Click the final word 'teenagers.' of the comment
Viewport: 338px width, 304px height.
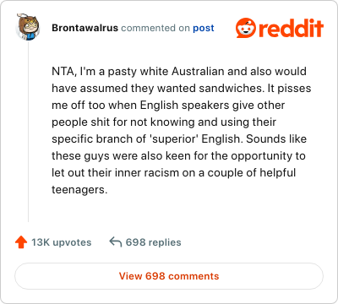point(79,190)
